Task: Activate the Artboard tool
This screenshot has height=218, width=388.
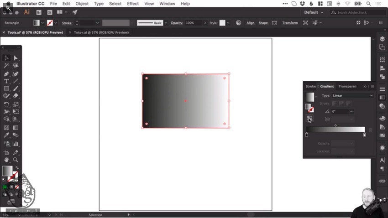Action: [x=6, y=152]
